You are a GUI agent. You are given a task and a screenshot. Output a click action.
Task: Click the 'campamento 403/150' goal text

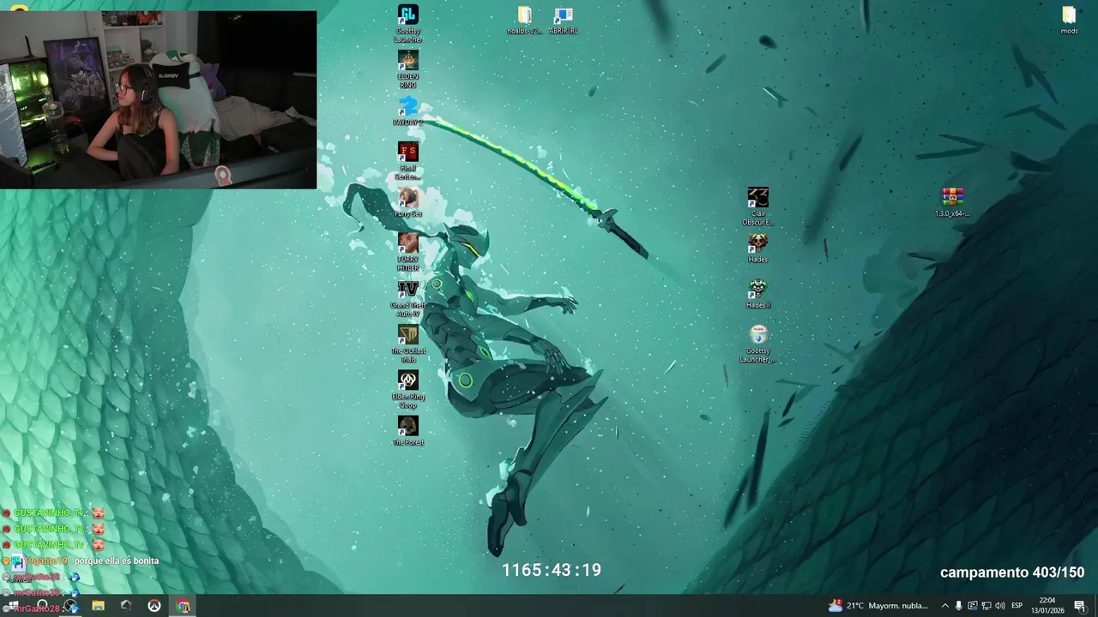point(1012,572)
